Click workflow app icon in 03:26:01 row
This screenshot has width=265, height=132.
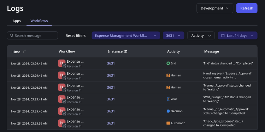62,88
